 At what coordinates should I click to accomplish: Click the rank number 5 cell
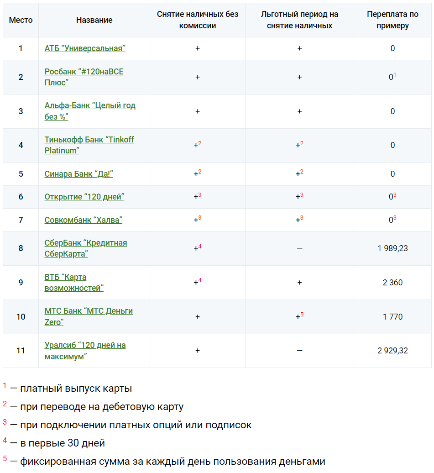click(x=21, y=174)
